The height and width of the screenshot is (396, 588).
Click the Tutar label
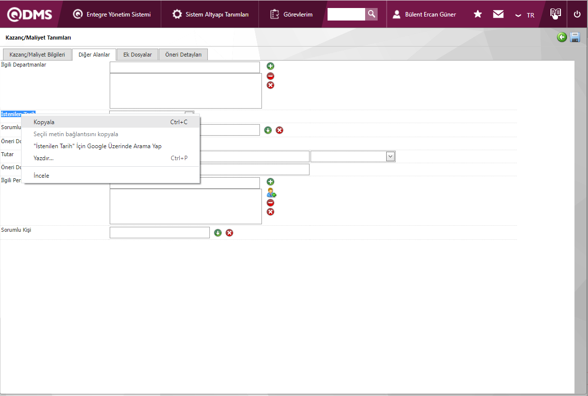(x=7, y=154)
